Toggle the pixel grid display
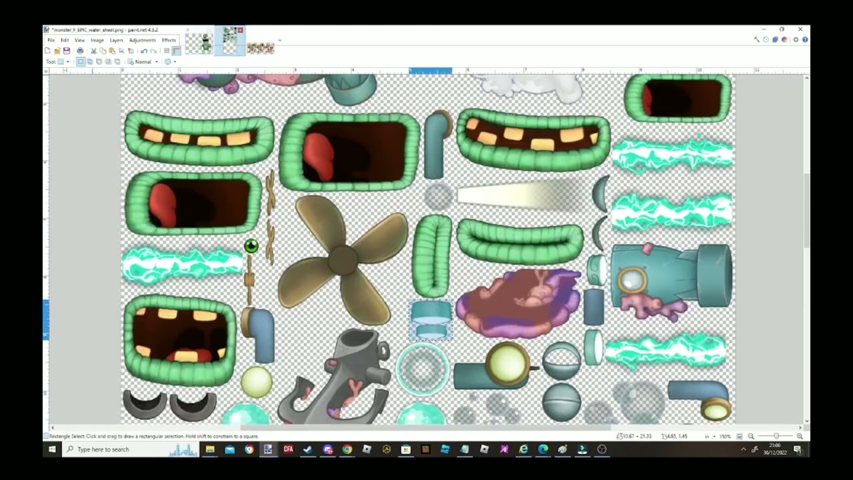This screenshot has width=853, height=480. [x=167, y=51]
